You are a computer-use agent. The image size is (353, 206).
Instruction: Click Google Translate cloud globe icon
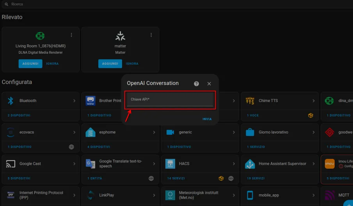tap(151, 178)
